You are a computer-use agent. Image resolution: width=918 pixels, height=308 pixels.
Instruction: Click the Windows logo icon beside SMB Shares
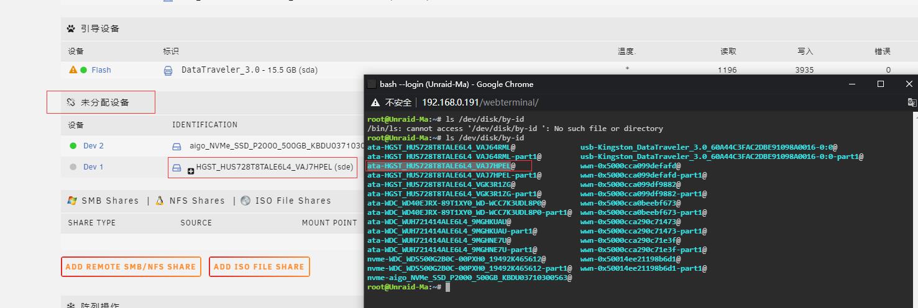(x=71, y=201)
